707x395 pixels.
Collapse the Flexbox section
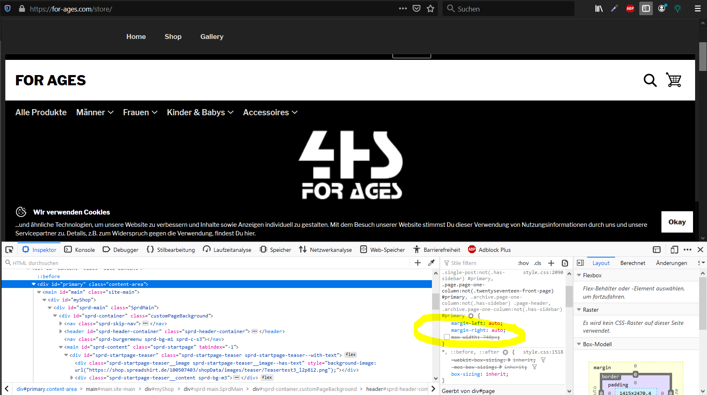click(579, 275)
